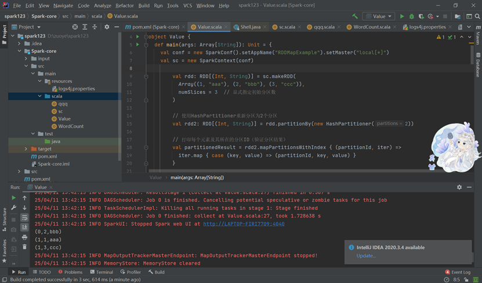Rerun Value in Run panel
482x283 pixels.
13,198
